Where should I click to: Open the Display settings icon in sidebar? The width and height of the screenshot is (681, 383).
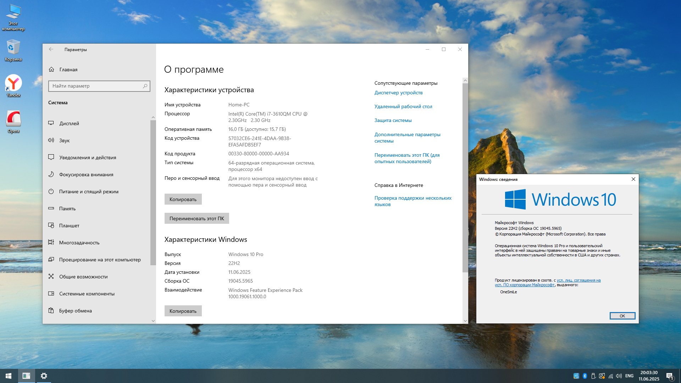tap(51, 123)
